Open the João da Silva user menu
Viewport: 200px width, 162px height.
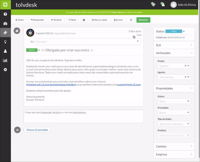pyautogui.click(x=183, y=5)
